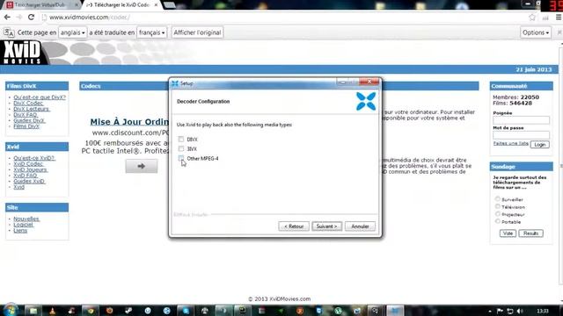Viewport: 563px width, 316px height.
Task: Select the Projecteur poll option
Action: click(x=498, y=214)
